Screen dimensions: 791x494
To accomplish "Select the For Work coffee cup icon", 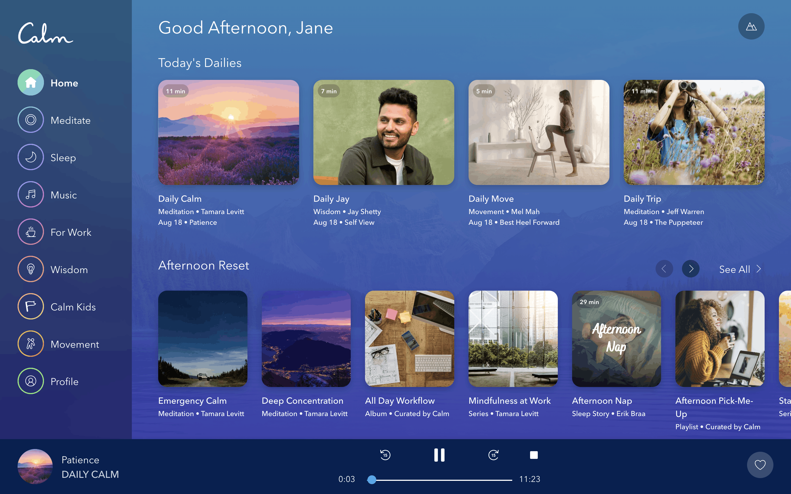I will point(31,232).
